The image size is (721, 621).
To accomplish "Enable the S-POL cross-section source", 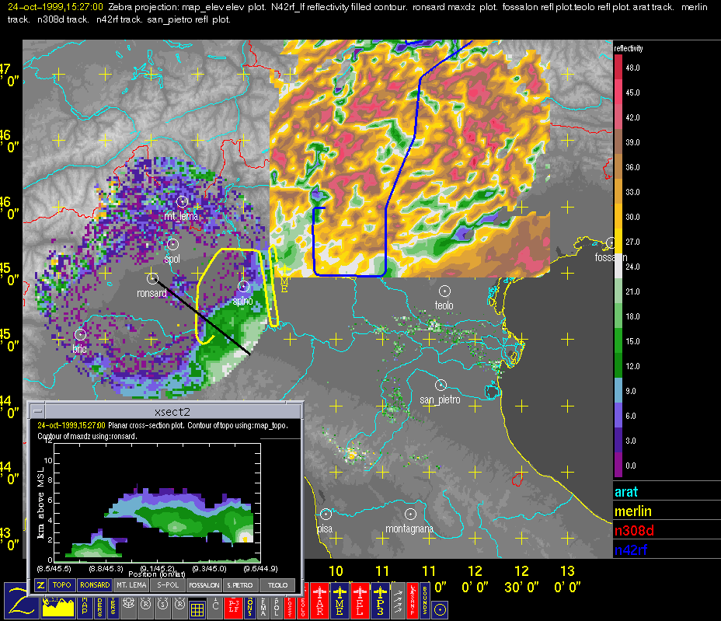I will pyautogui.click(x=169, y=584).
